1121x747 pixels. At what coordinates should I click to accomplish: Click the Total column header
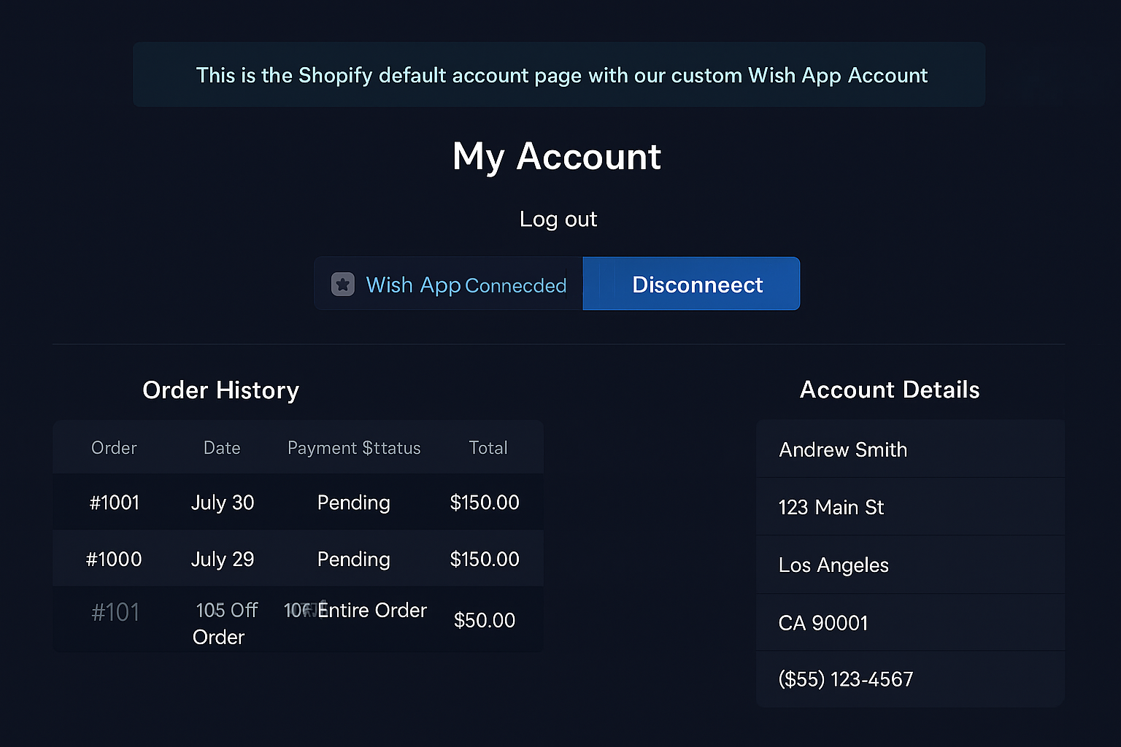coord(488,448)
